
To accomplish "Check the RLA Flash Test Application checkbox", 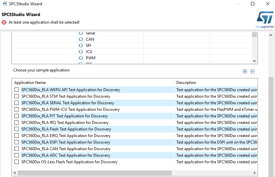I will (17, 129).
